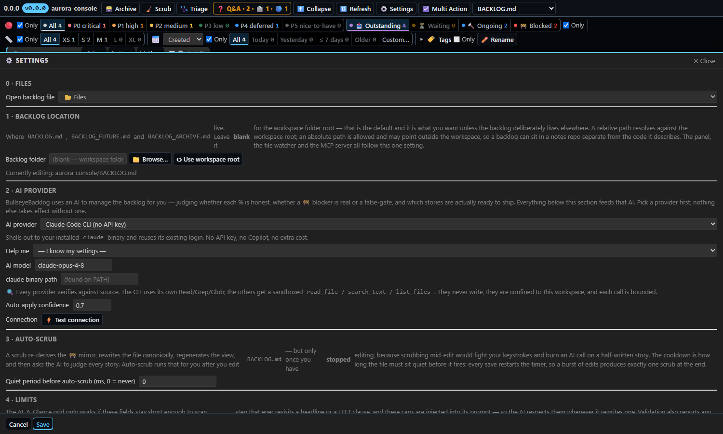Select the Today date filter tab
723x434 pixels.
click(x=263, y=40)
